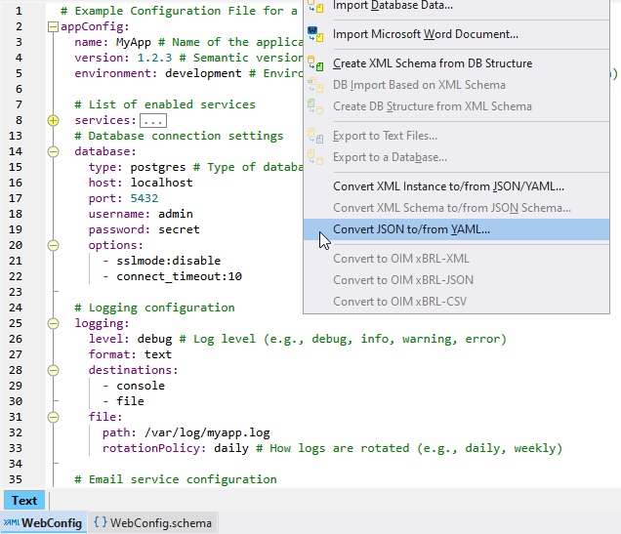Click the DB Import Based on XML Schema icon
The width and height of the screenshot is (621, 534).
click(316, 85)
